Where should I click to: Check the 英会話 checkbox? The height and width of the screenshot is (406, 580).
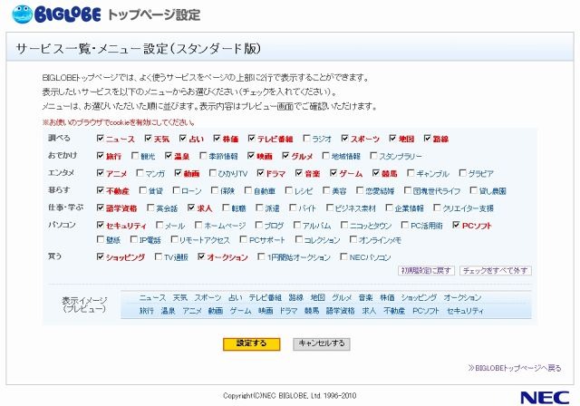point(150,208)
